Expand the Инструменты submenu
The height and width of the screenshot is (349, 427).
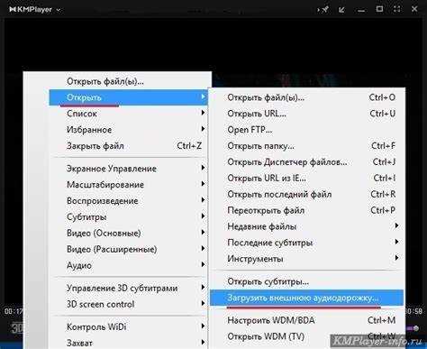pos(306,259)
